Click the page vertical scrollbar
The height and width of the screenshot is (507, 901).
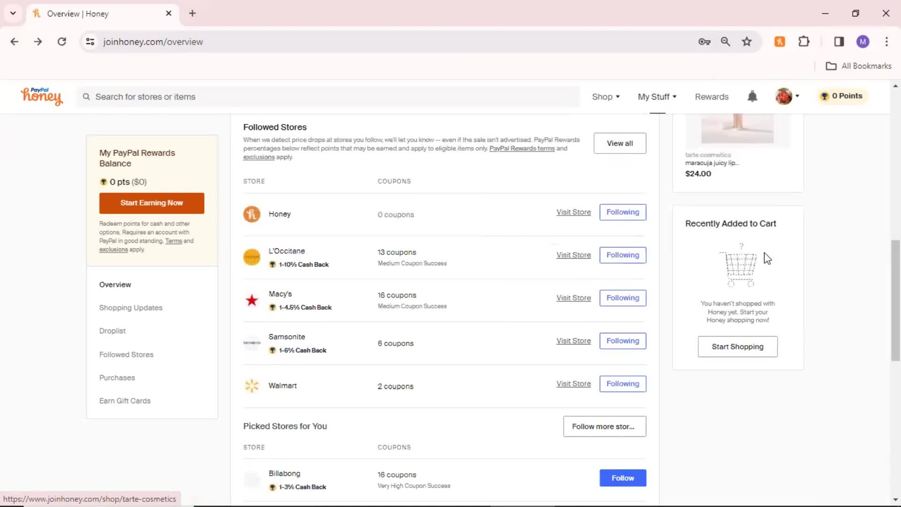(895, 300)
